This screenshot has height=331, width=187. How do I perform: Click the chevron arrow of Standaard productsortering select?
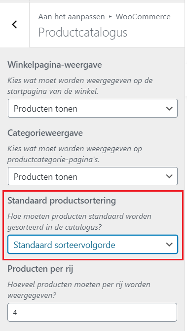point(169,245)
